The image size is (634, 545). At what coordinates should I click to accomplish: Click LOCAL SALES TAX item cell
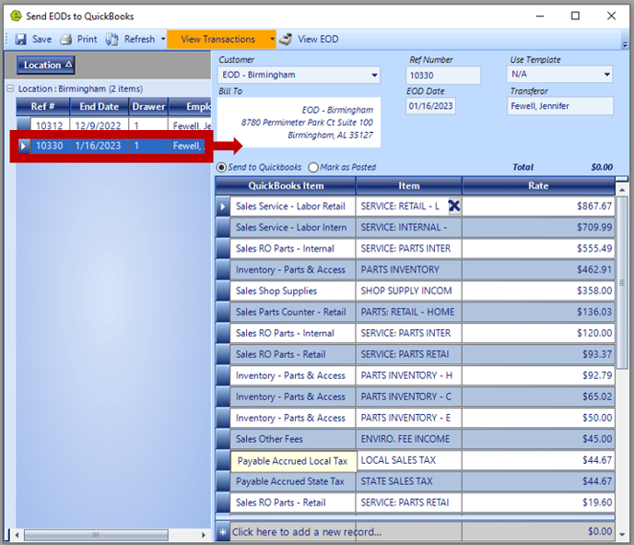pyautogui.click(x=408, y=460)
